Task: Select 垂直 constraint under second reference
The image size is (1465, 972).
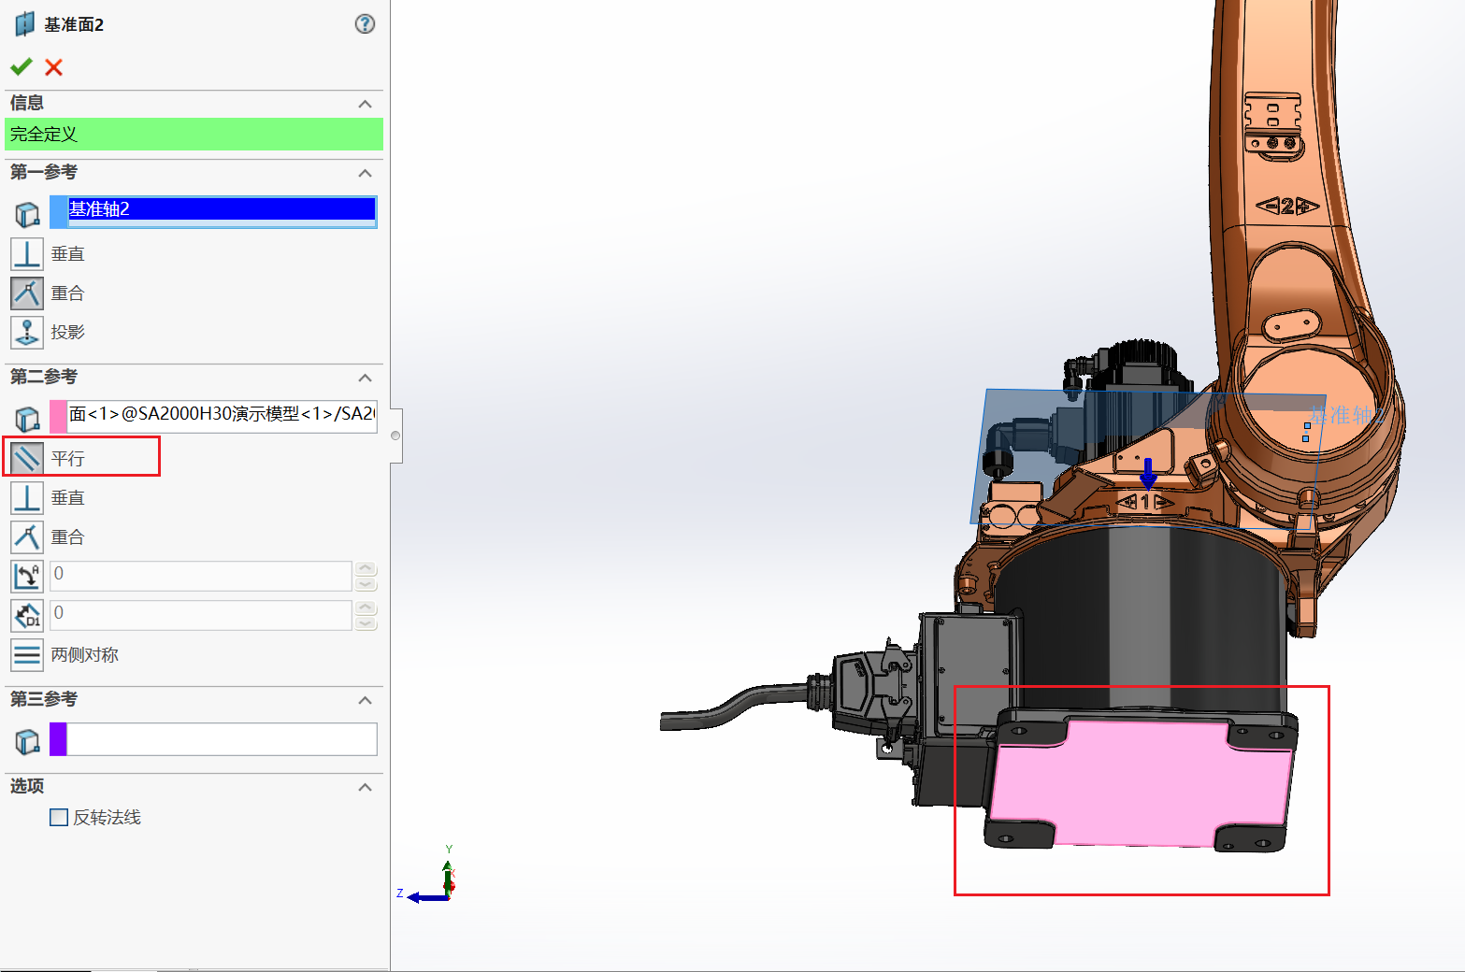Action: [x=27, y=498]
